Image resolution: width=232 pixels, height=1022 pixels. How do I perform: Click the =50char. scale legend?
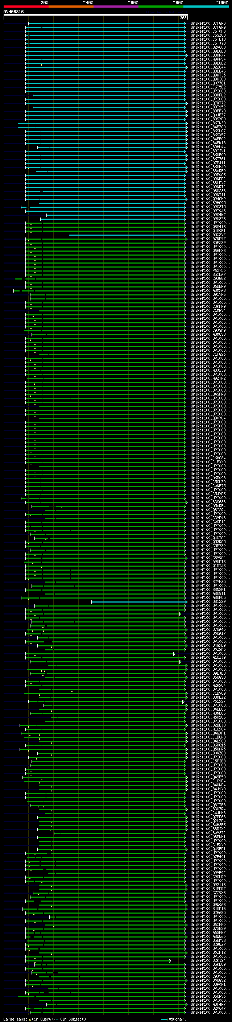[173, 1019]
